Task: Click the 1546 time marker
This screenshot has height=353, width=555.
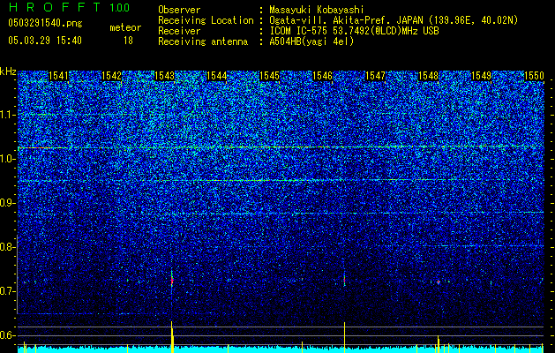Action: (x=322, y=76)
